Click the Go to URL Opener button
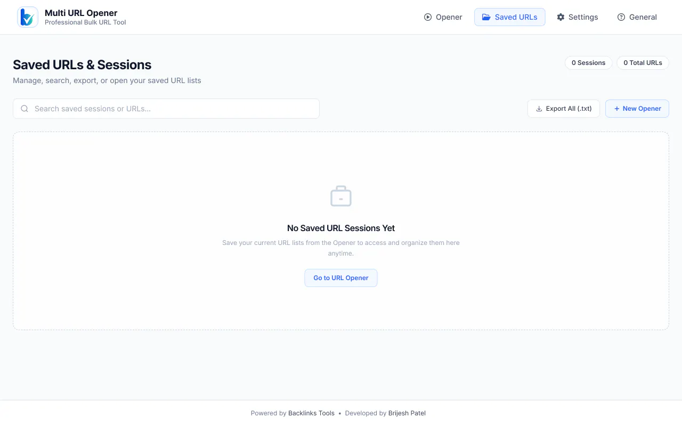The width and height of the screenshot is (682, 426). [341, 278]
